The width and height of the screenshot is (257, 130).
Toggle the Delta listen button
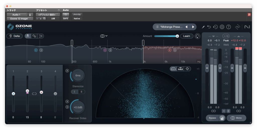tap(14, 36)
